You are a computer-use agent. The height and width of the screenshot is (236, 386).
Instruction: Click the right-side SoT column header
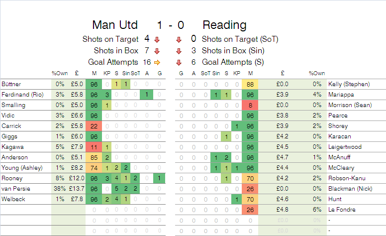205,74
